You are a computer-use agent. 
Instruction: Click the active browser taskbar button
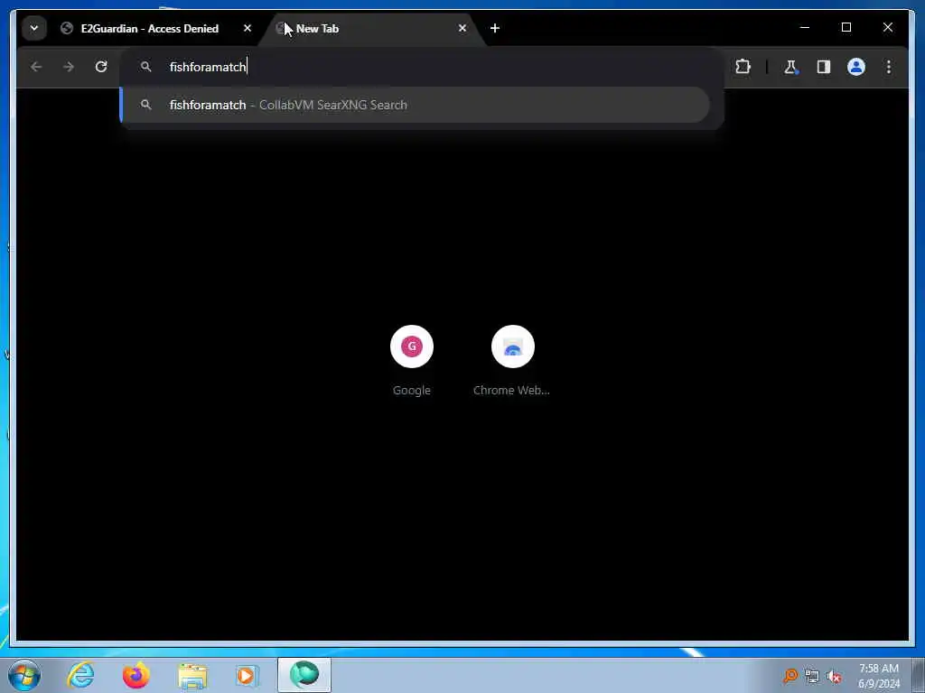pos(304,675)
